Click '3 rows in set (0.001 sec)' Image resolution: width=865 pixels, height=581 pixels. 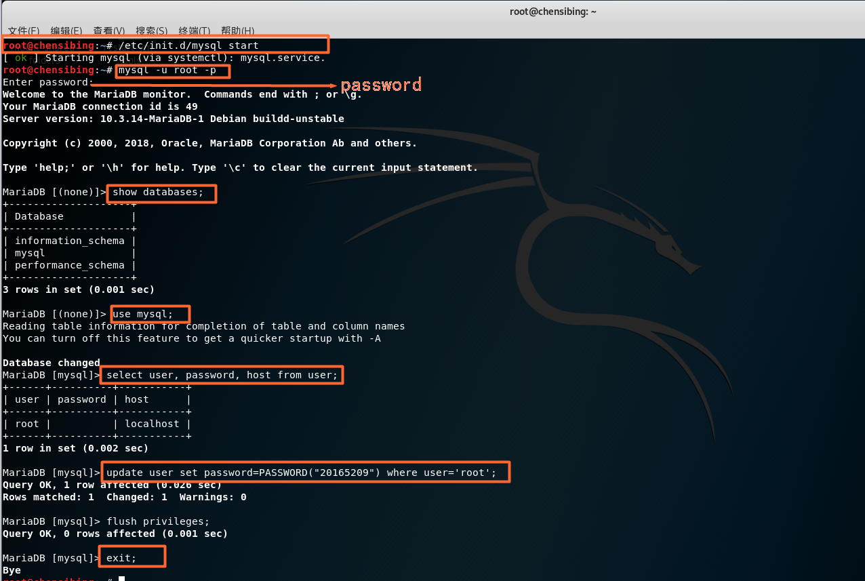[79, 289]
